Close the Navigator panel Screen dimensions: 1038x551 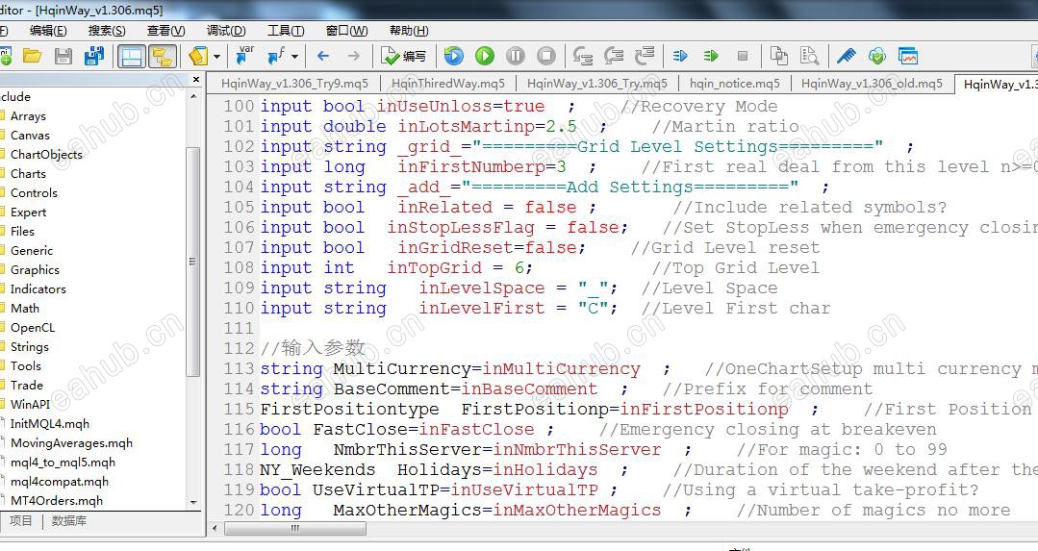pyautogui.click(x=196, y=80)
